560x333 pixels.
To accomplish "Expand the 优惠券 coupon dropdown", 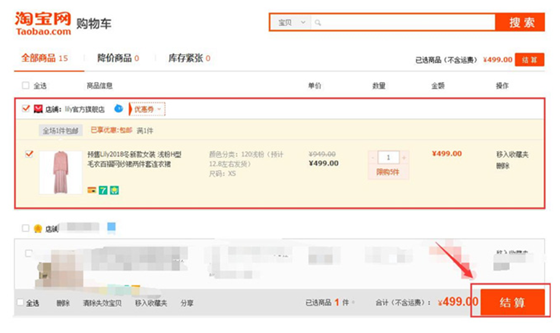I will click(x=147, y=109).
